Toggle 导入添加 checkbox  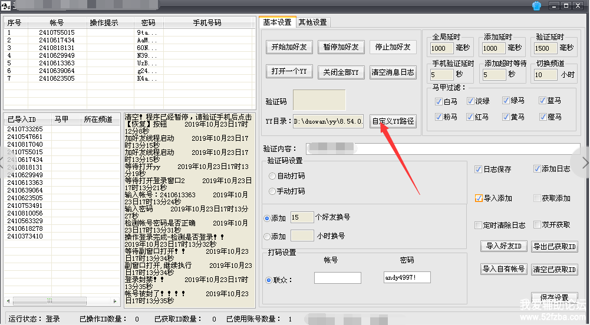tap(478, 198)
